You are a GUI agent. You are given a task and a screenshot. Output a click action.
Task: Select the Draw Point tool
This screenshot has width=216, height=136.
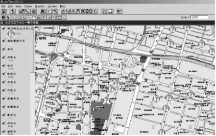pyautogui.click(x=64, y=17)
